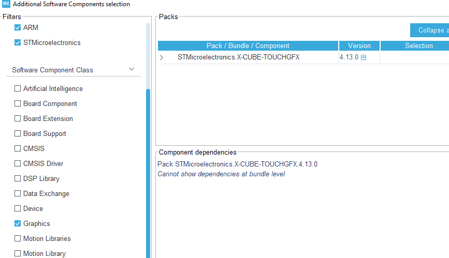Click the Pack STMicroelectronics.X-CUBE-TOUCHGFX.4.13.0 dependency text

pos(237,164)
